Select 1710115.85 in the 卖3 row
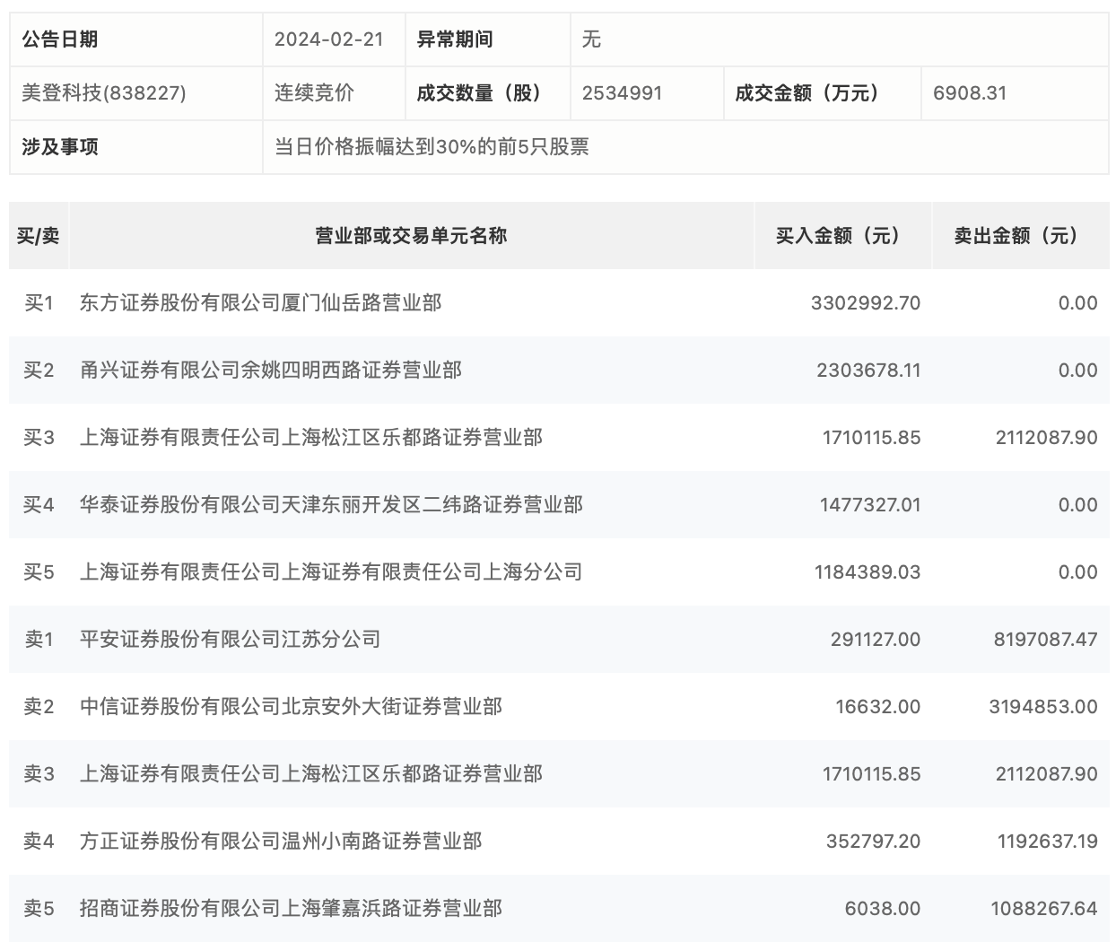Image resolution: width=1116 pixels, height=951 pixels. pos(871,774)
